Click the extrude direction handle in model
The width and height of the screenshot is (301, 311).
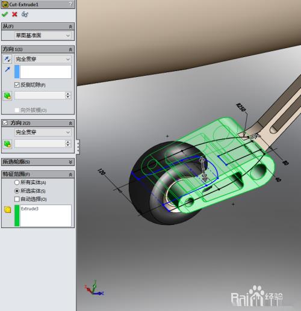click(203, 168)
